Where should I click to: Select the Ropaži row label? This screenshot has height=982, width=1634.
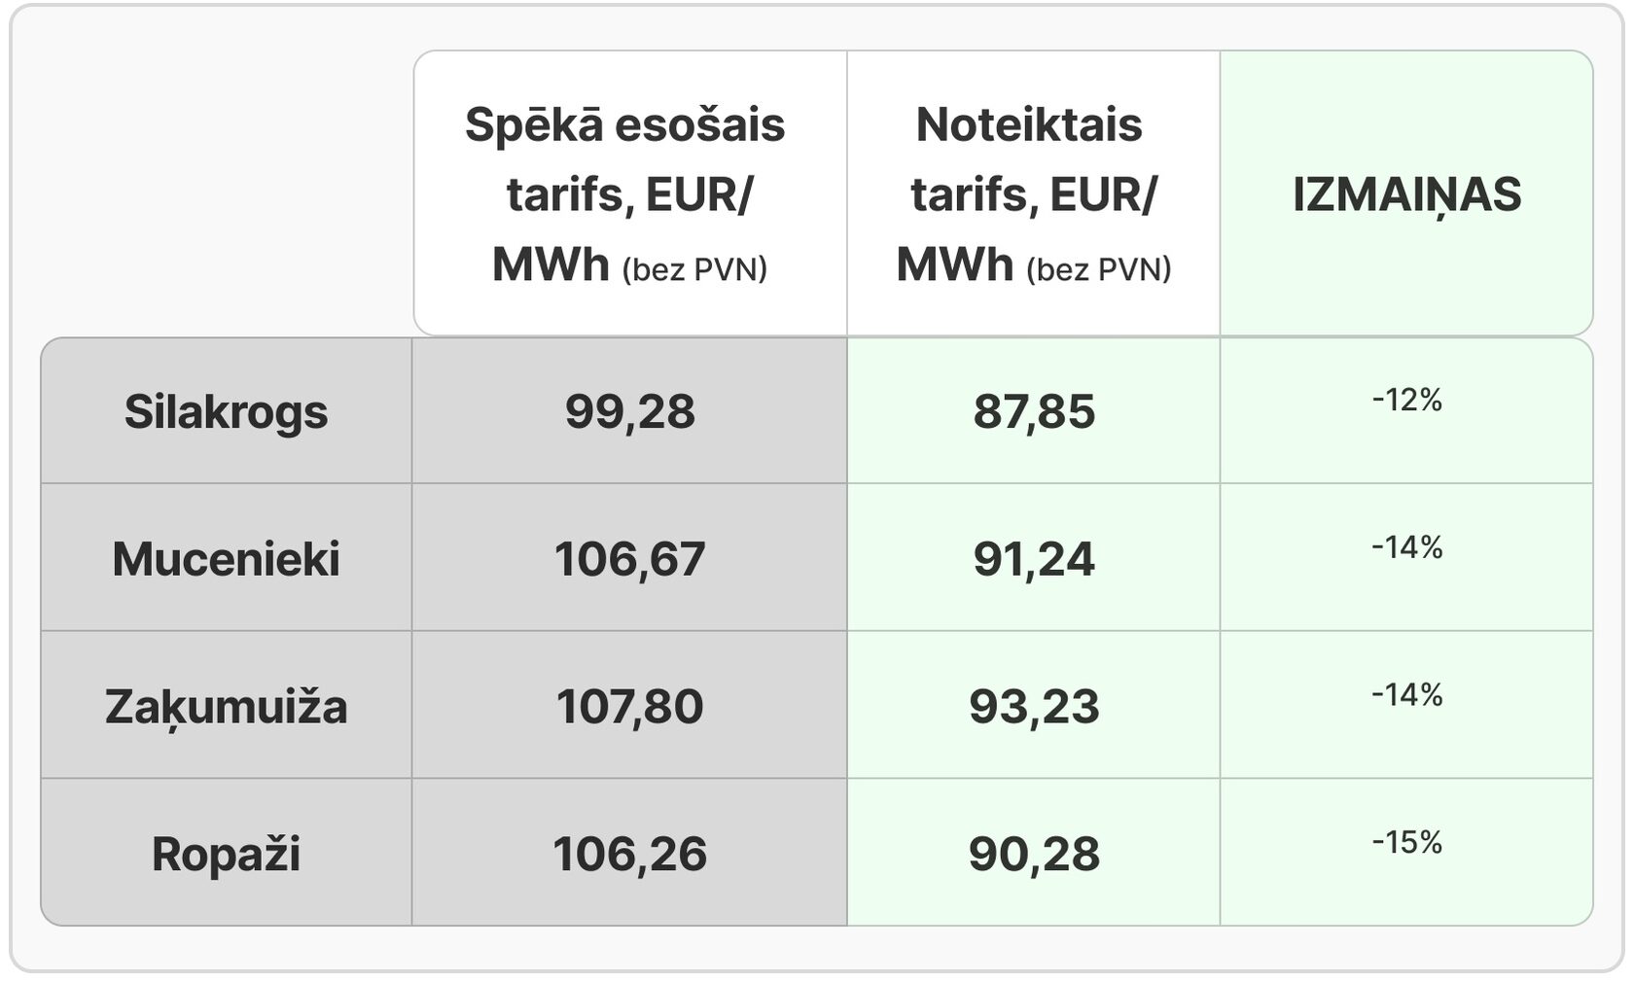(x=226, y=854)
